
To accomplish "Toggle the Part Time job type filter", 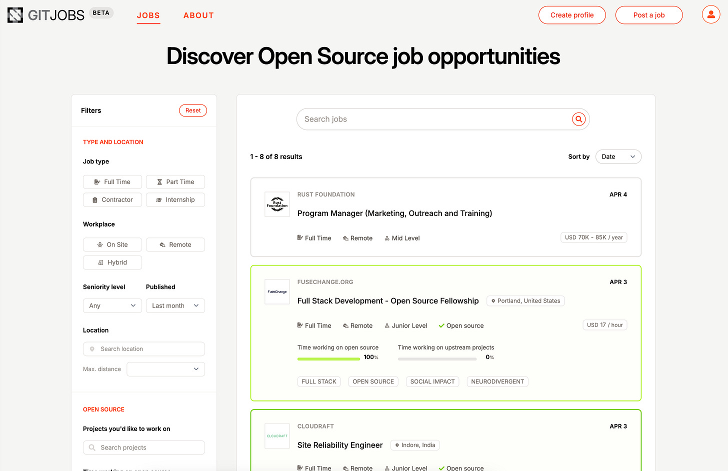I will pos(175,182).
